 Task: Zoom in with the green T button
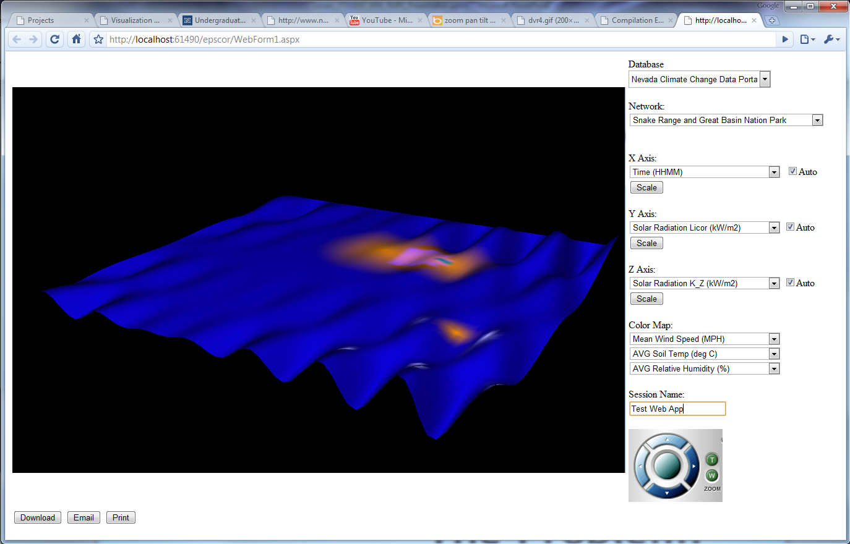click(x=712, y=459)
